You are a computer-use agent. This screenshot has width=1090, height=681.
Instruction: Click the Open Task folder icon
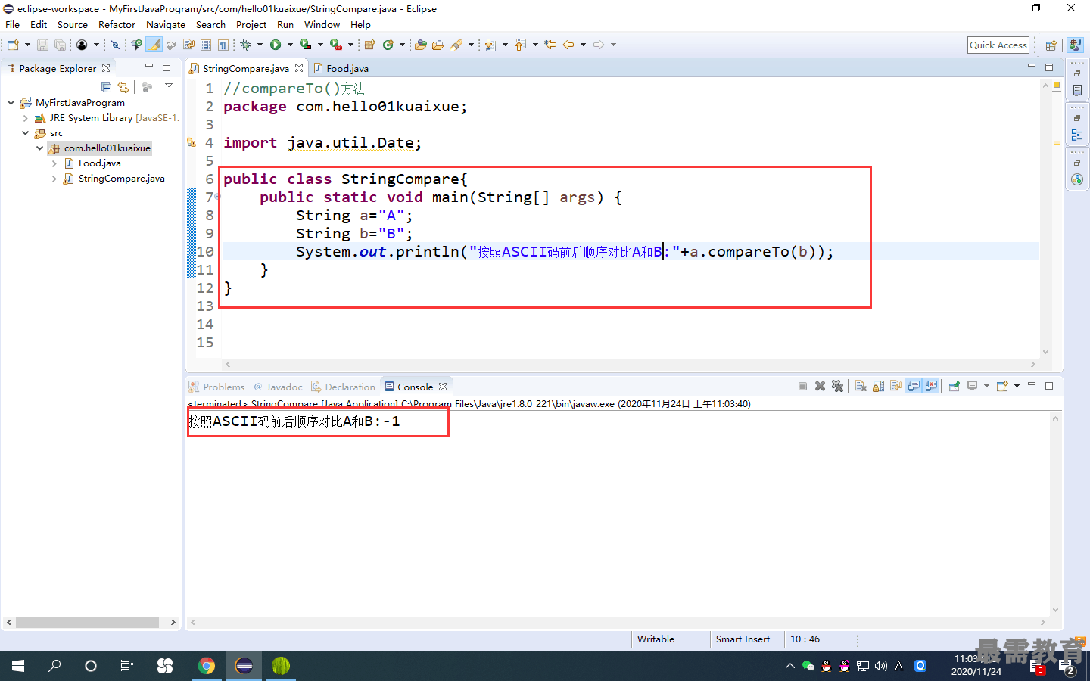438,45
